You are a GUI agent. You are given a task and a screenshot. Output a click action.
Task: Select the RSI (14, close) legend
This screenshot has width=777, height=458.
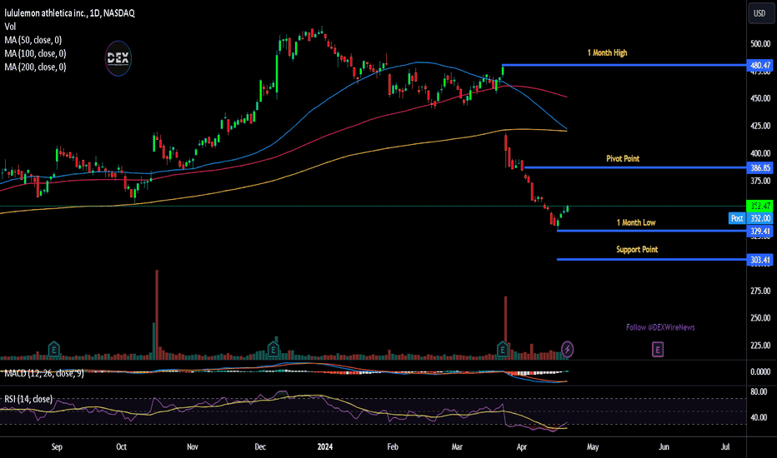[28, 399]
